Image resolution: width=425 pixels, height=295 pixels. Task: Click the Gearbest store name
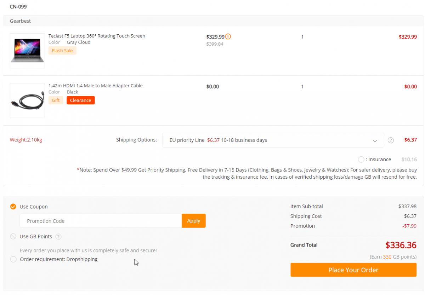(x=20, y=21)
